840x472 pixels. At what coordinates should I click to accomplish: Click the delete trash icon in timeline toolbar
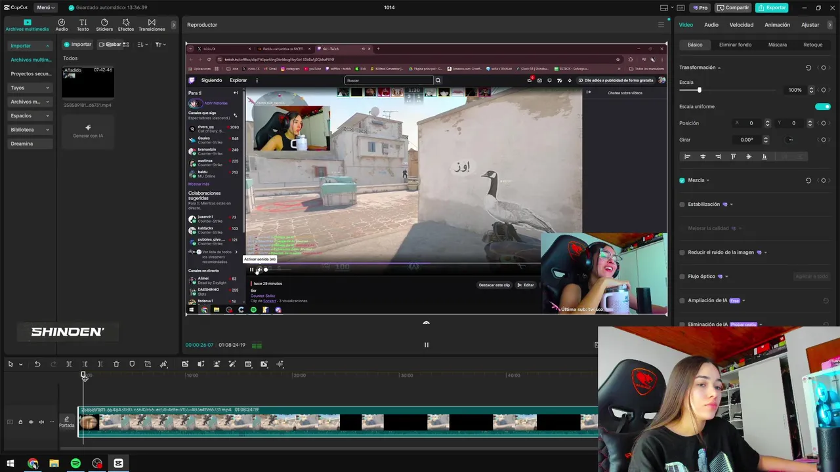pyautogui.click(x=116, y=364)
